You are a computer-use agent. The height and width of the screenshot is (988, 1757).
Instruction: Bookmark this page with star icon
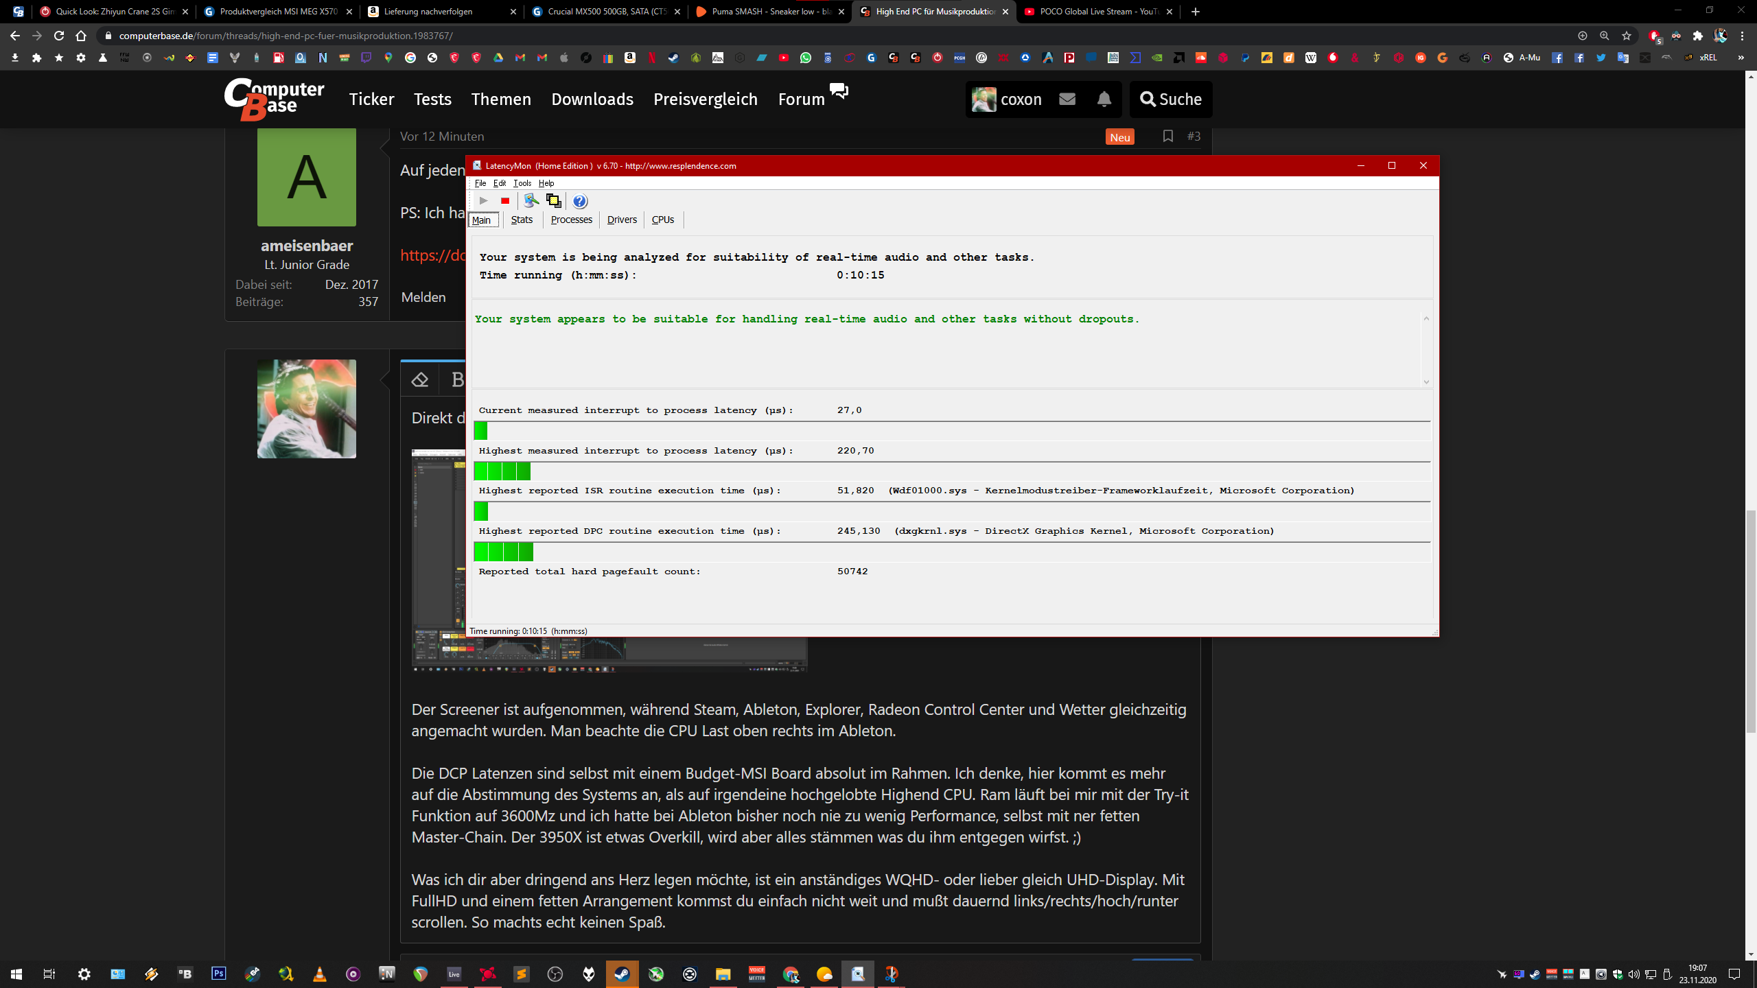(x=1626, y=36)
